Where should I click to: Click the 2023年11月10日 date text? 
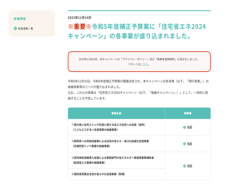(79, 18)
